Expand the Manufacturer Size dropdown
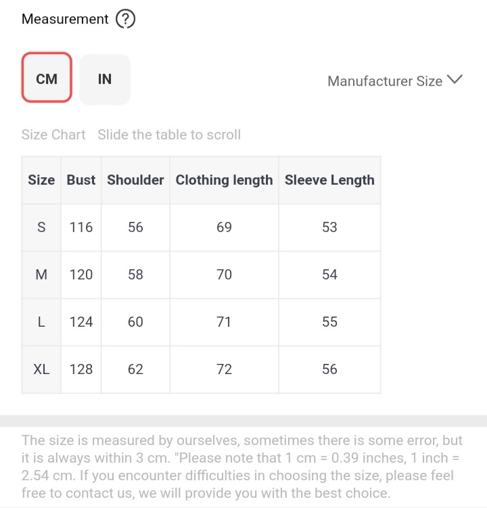This screenshot has width=487, height=508. (x=394, y=80)
